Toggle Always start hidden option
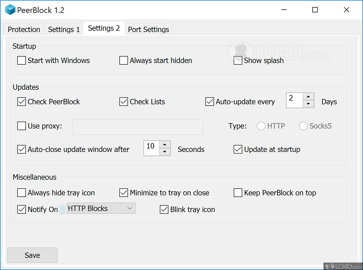Screen dimensions: 363x270 point(124,60)
